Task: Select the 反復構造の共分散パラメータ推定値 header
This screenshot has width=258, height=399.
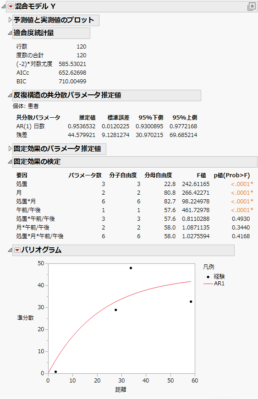Action: (107, 95)
